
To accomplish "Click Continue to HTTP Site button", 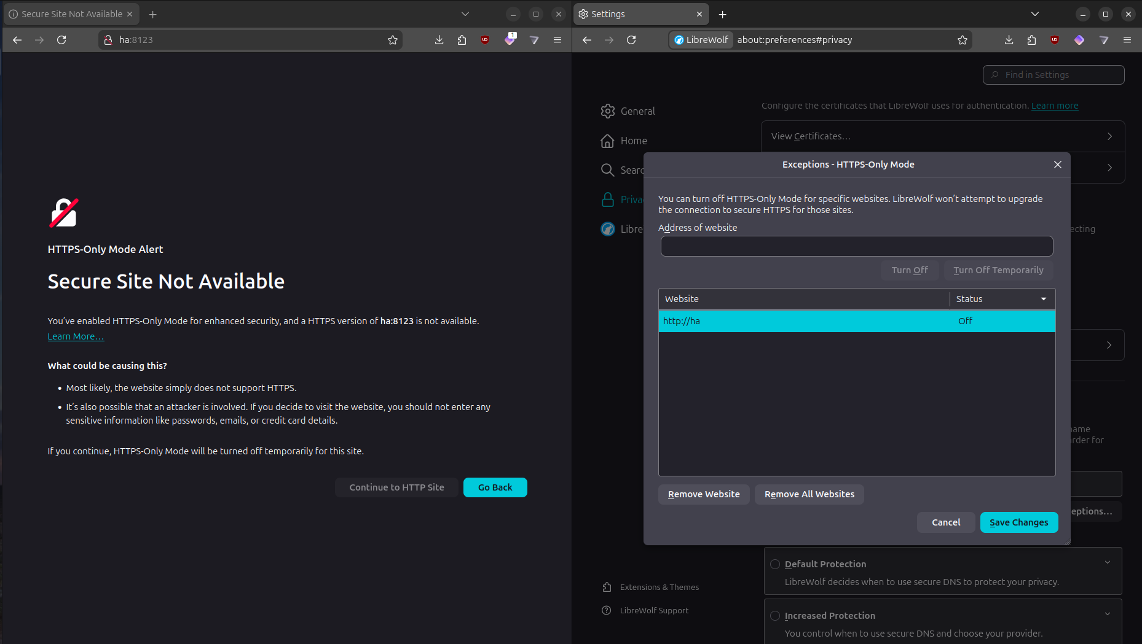I will click(396, 487).
